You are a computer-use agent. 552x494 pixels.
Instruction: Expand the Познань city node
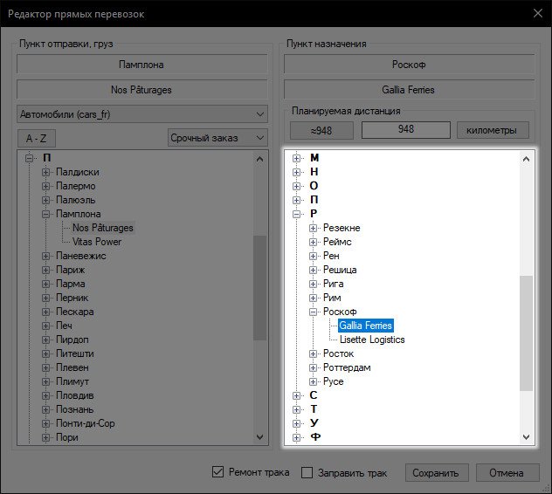coord(46,409)
